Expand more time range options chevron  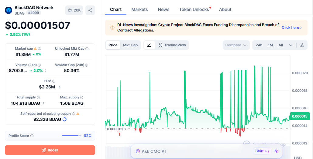click(x=291, y=45)
